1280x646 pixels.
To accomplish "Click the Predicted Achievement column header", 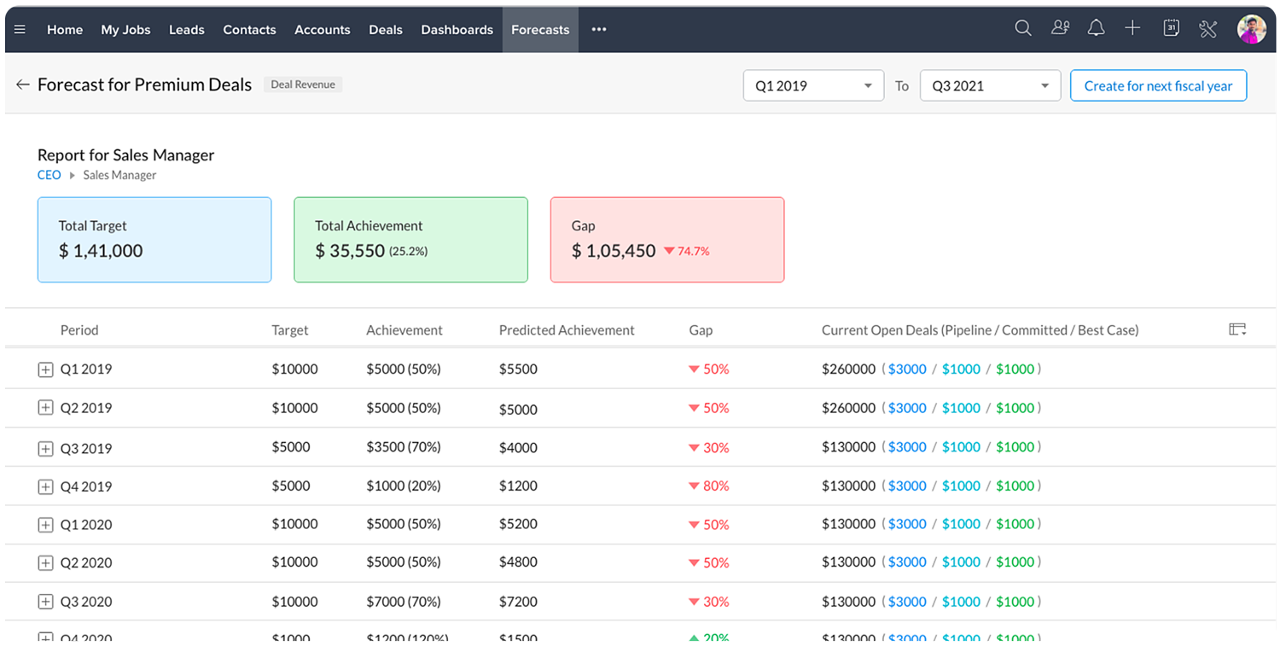I will point(567,329).
